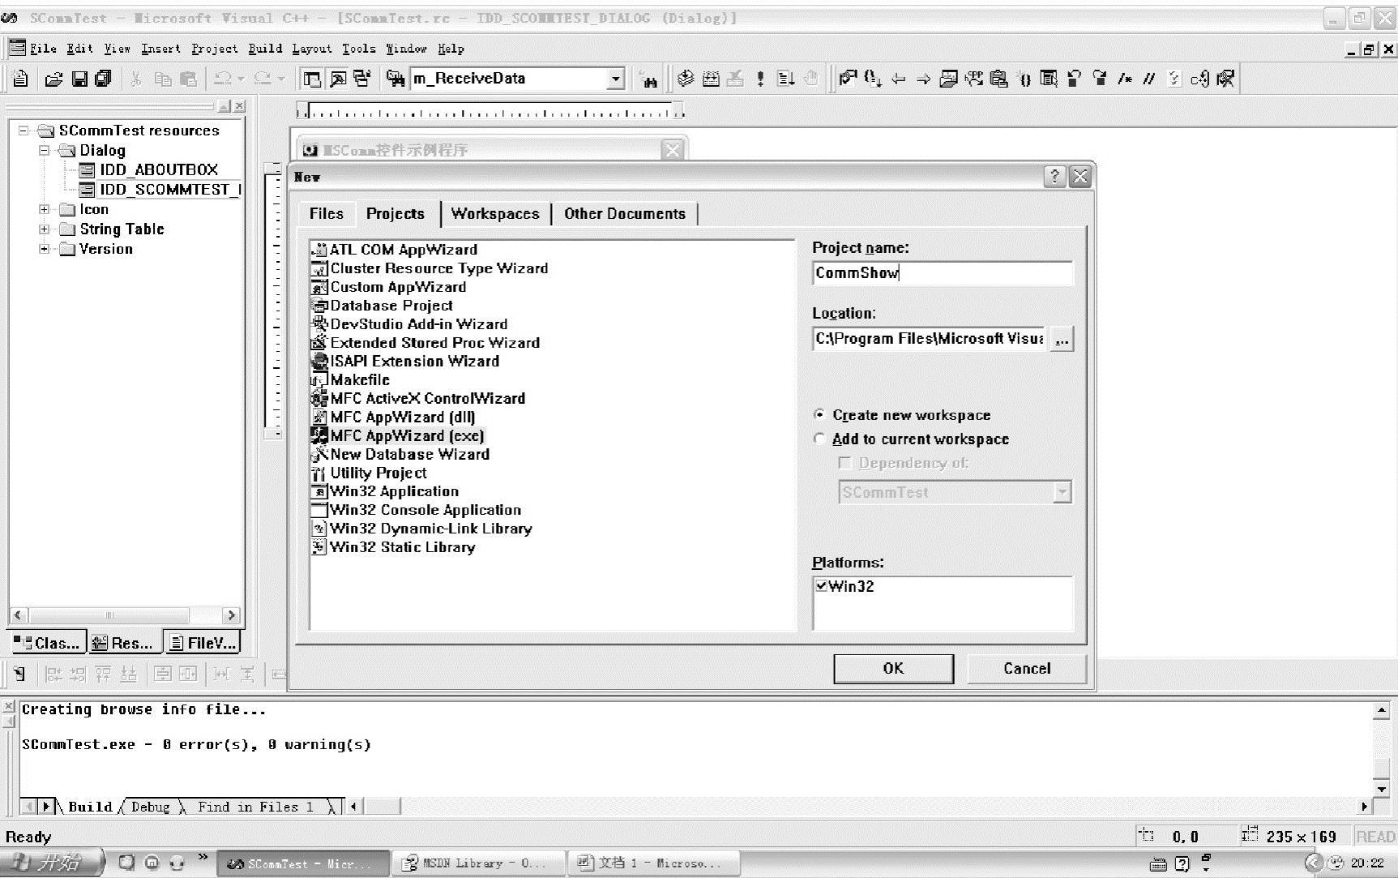This screenshot has width=1398, height=878.
Task: Click the New Text File toolbar icon
Action: [21, 79]
